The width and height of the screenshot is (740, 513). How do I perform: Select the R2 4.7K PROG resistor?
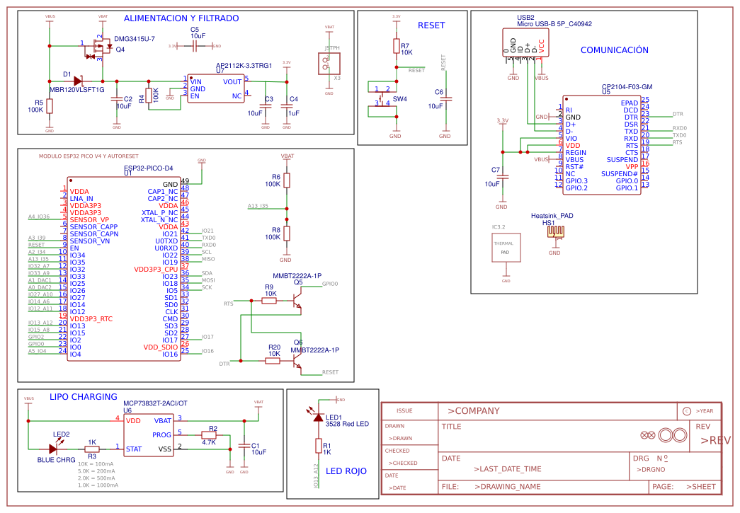209,435
